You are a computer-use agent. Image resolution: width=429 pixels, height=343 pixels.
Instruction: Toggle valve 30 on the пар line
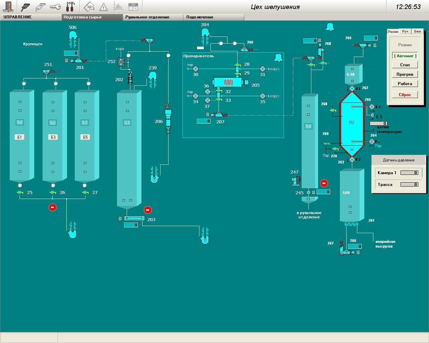196,69
